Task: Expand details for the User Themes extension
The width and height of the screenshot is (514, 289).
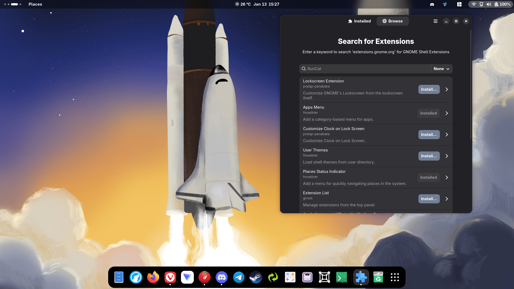Action: [x=447, y=156]
